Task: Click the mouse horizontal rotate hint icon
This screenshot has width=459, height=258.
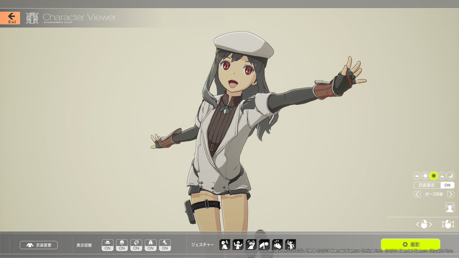Action: [424, 225]
